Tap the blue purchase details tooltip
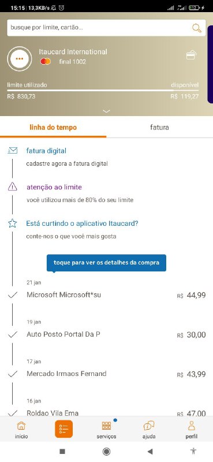 point(106,263)
